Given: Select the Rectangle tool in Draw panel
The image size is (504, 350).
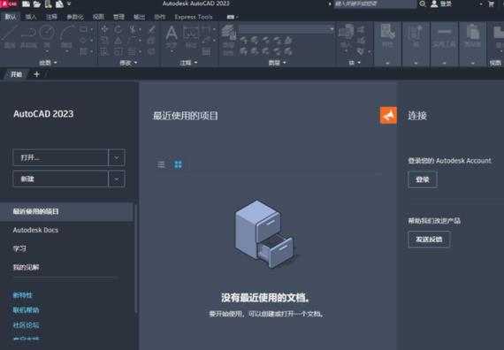Looking at the screenshot, I should [x=83, y=29].
